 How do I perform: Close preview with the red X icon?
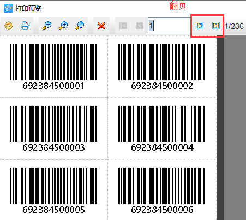(x=101, y=26)
